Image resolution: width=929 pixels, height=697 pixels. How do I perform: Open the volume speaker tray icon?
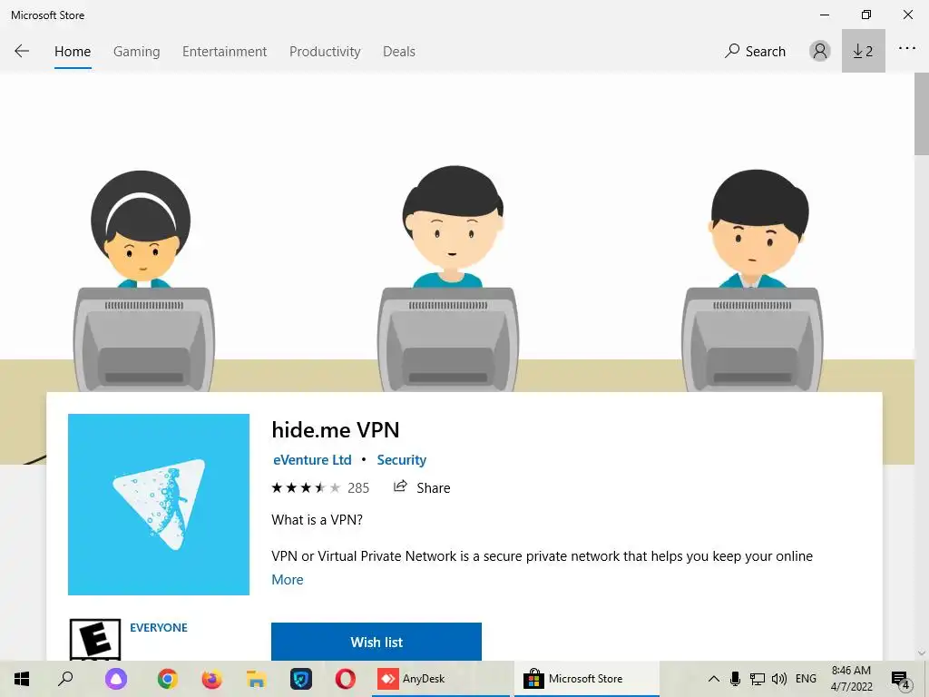(x=779, y=679)
